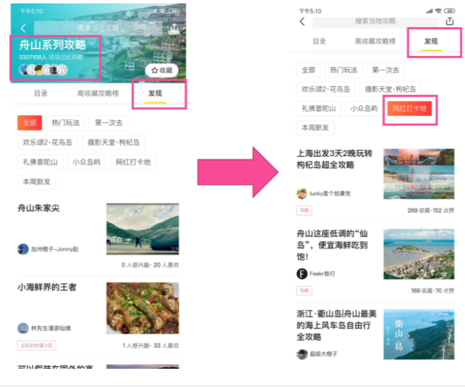Tap the Feekr旅行 author avatar

(302, 274)
